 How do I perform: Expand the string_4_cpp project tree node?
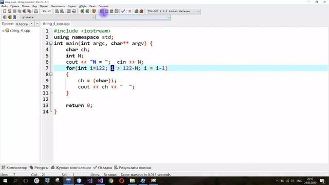coord(3,31)
